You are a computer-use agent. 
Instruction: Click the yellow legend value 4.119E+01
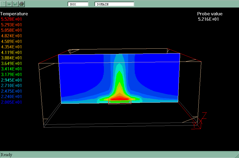pyautogui.click(x=12, y=52)
